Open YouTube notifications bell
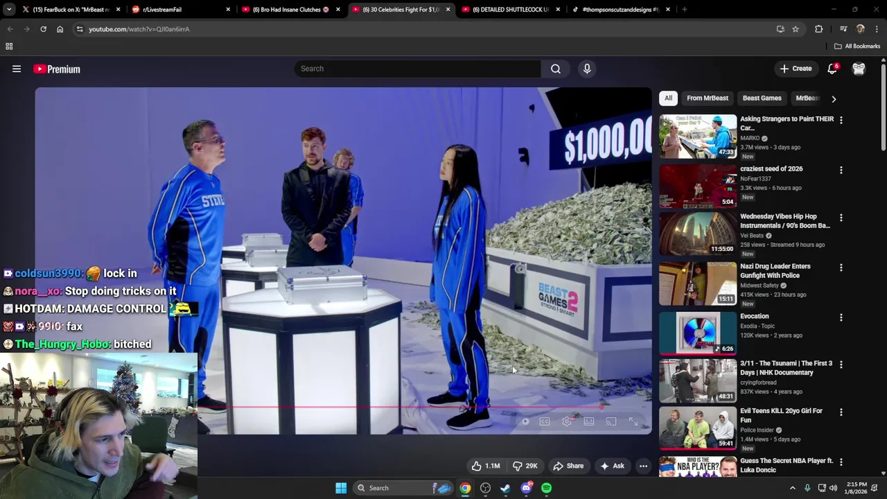Viewport: 887px width, 499px height. pyautogui.click(x=832, y=69)
